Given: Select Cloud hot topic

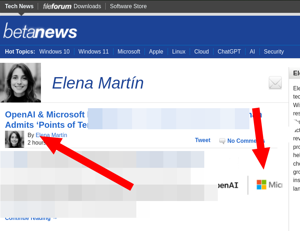Looking at the screenshot, I should pyautogui.click(x=201, y=52).
